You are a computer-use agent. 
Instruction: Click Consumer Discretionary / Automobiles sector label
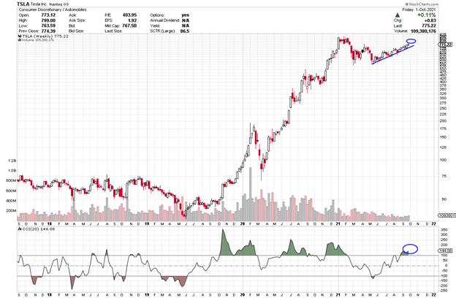point(53,9)
